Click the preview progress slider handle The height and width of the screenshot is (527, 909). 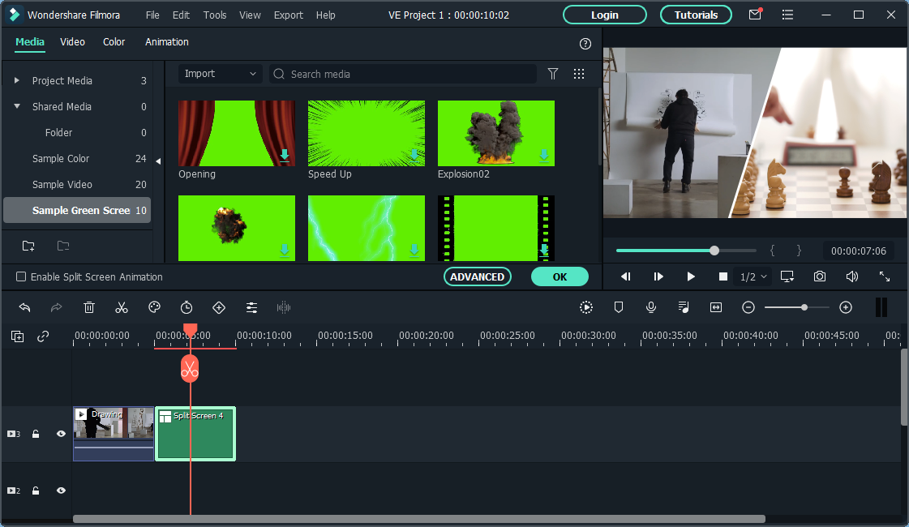pos(714,251)
